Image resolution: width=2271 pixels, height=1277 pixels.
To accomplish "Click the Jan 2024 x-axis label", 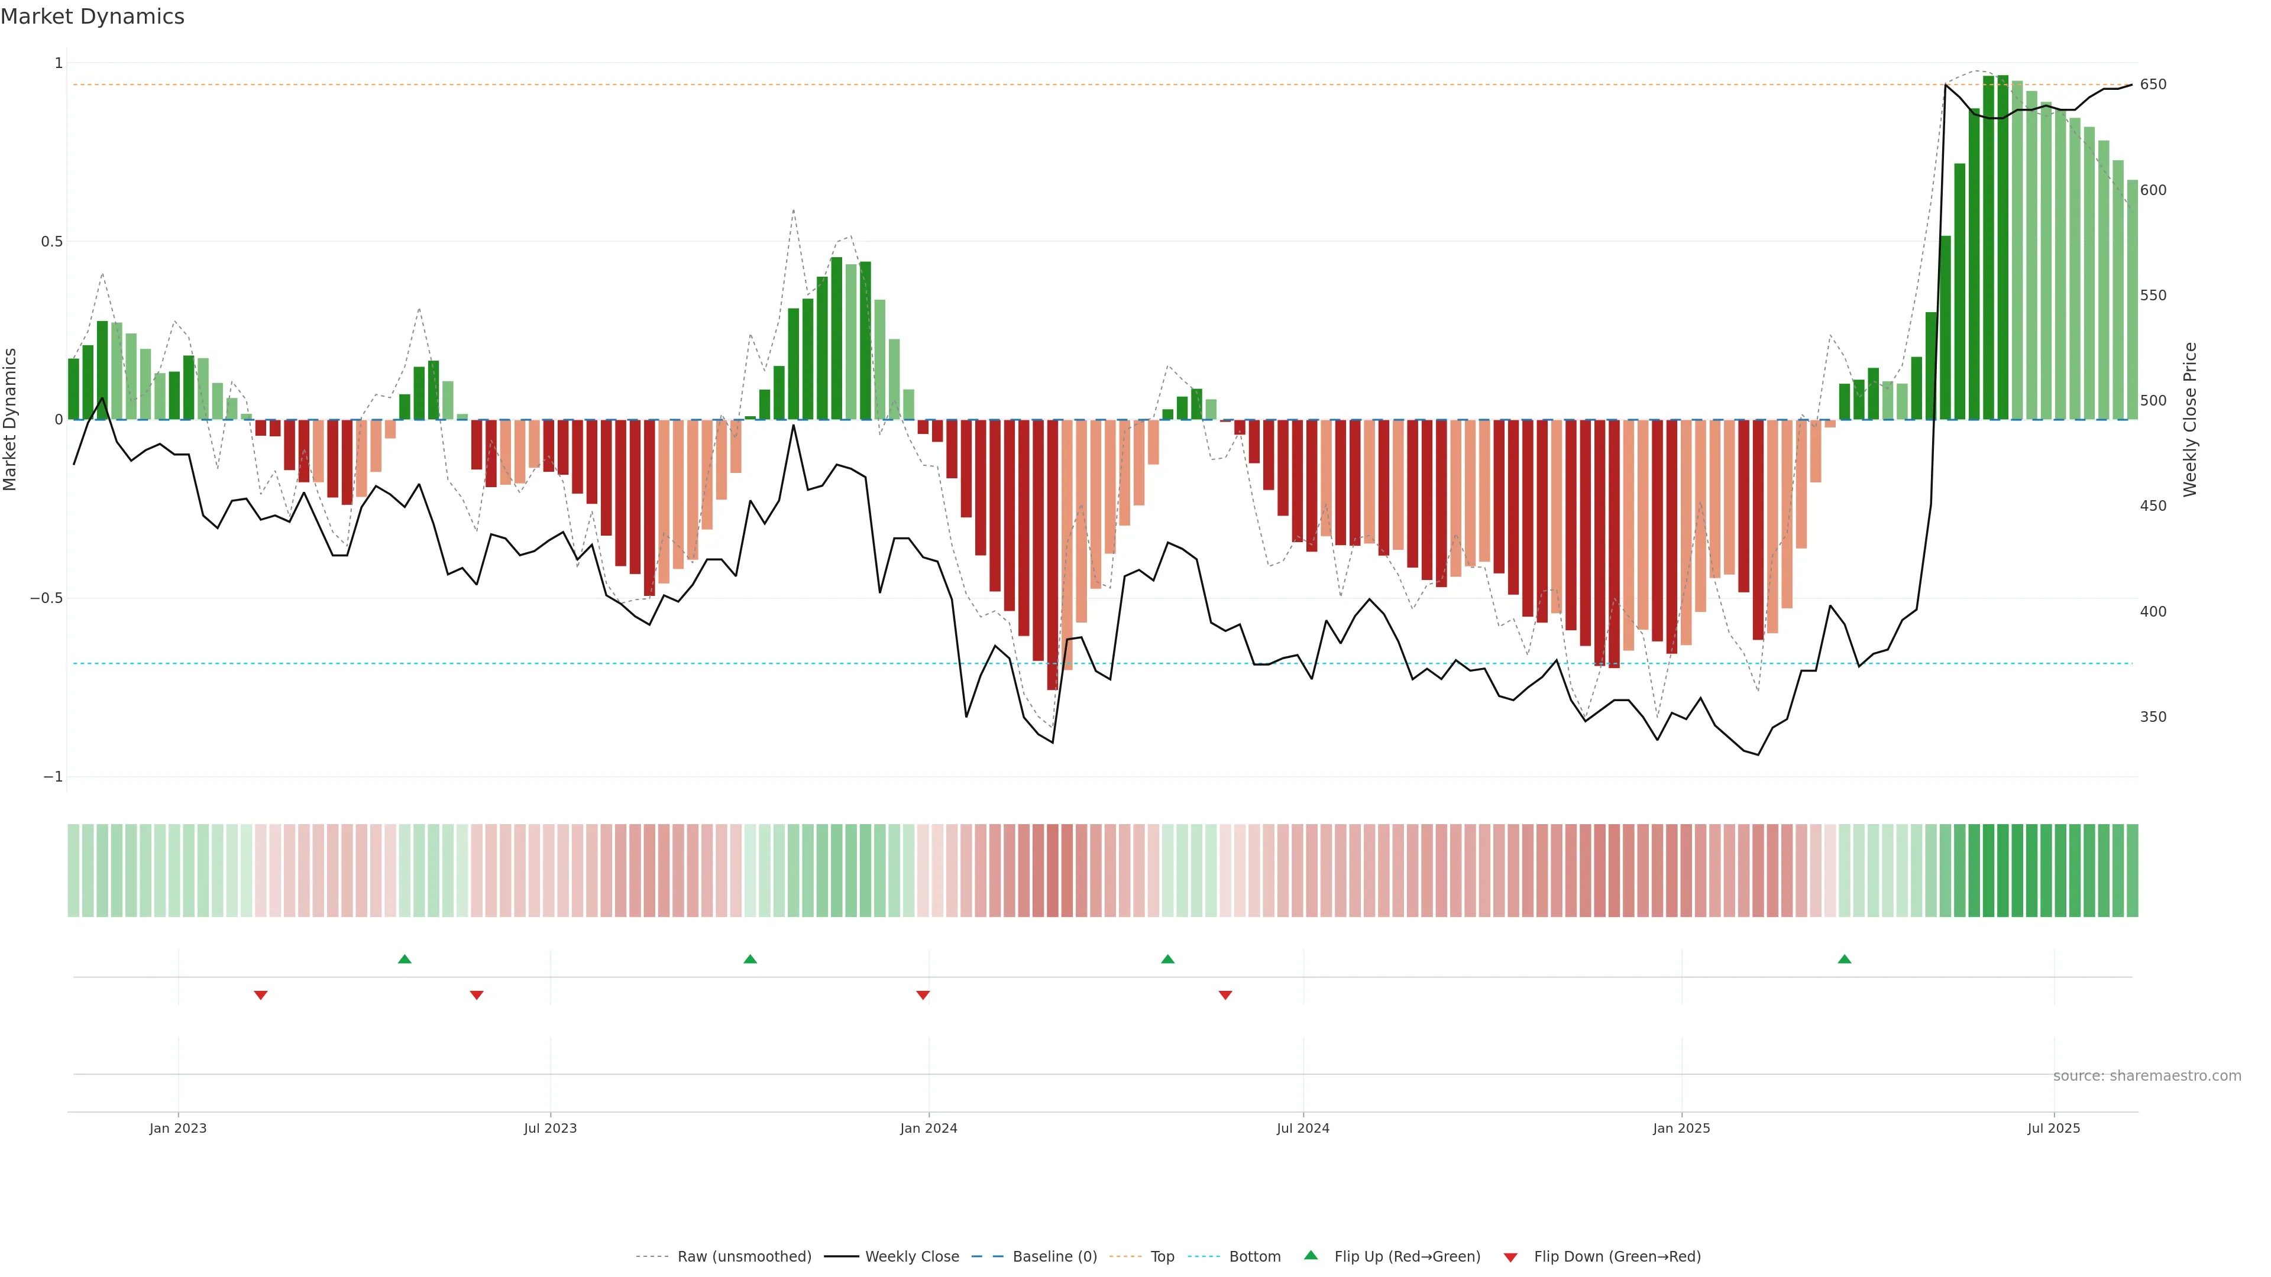I will point(929,1128).
